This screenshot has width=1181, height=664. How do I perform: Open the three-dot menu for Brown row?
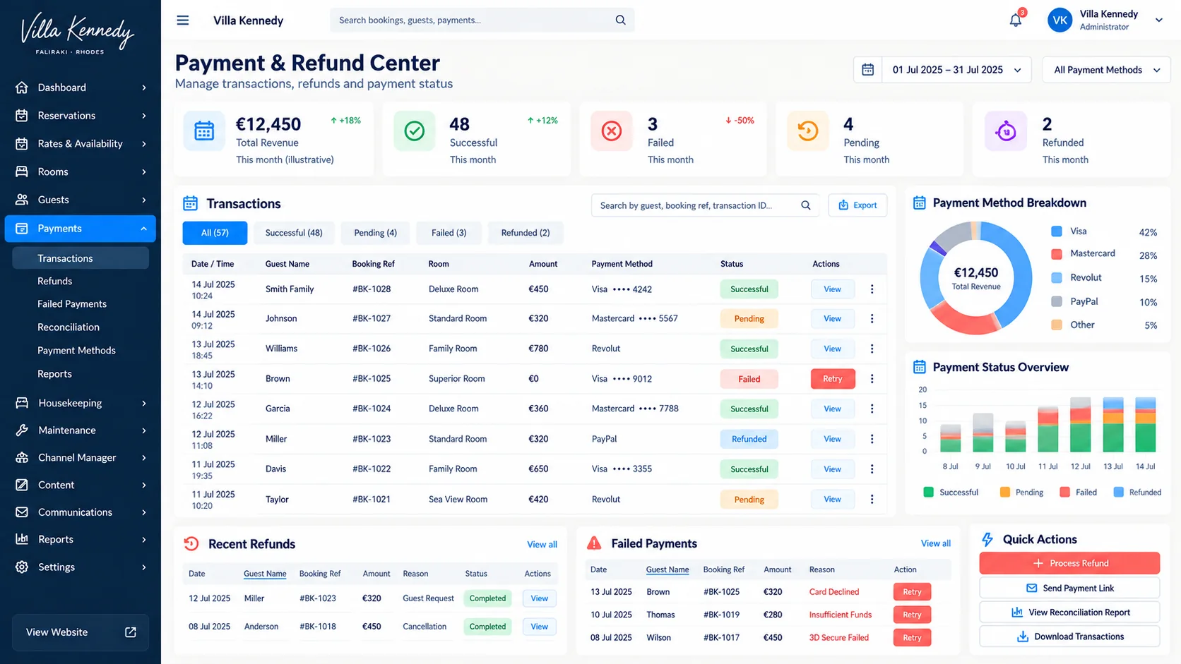click(872, 379)
